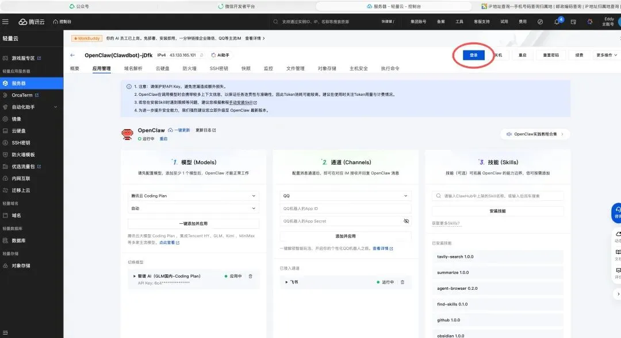The height and width of the screenshot is (338, 621).
Task: Click the 续费 renew button
Action: pyautogui.click(x=579, y=55)
